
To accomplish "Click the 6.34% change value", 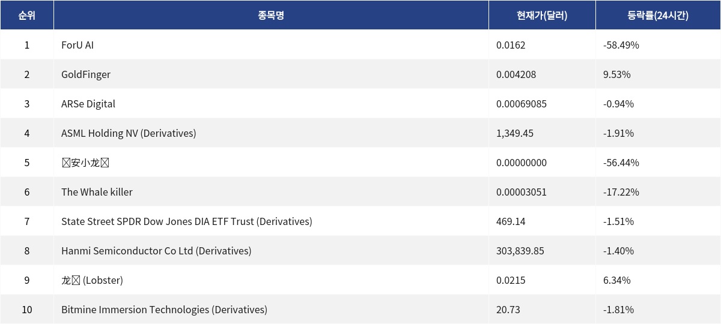I will click(616, 280).
